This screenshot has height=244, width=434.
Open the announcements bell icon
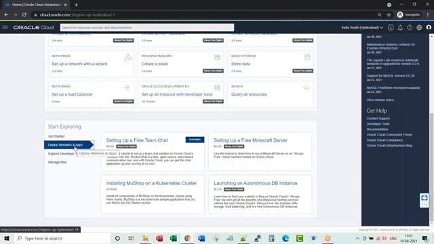[400, 27]
